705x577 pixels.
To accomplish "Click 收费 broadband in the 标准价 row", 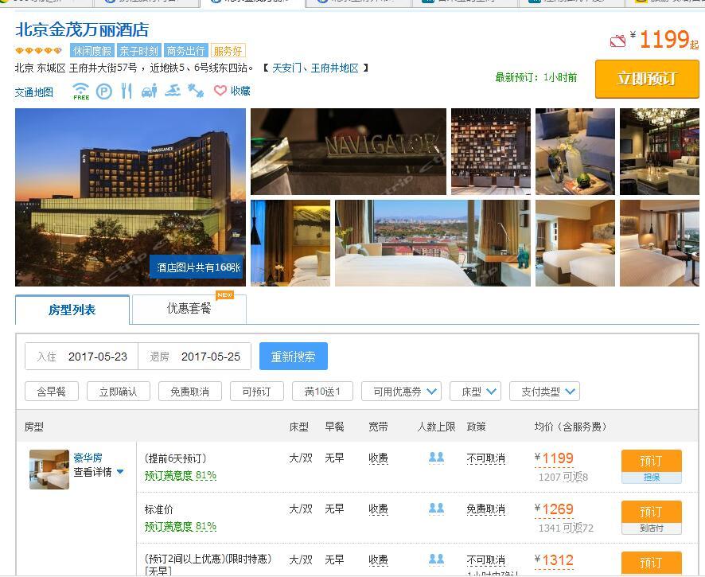I will (x=378, y=509).
